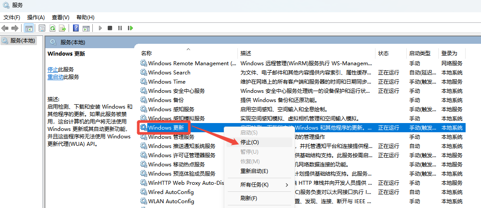The image size is (481, 208).
Task: Click the Forward arrow in toolbar
Action: tap(15, 28)
